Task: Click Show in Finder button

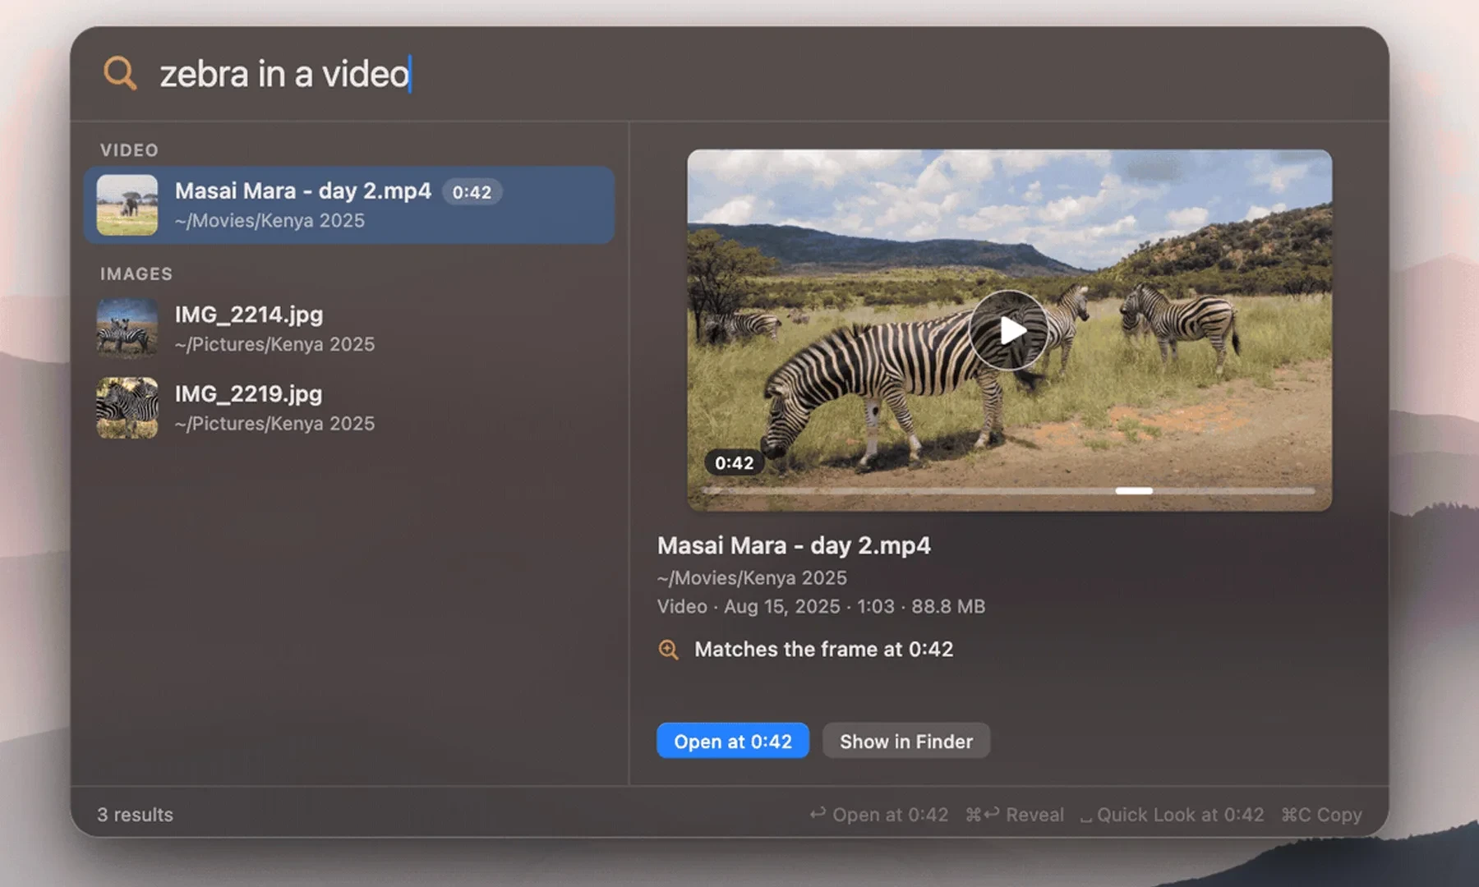Action: click(906, 741)
